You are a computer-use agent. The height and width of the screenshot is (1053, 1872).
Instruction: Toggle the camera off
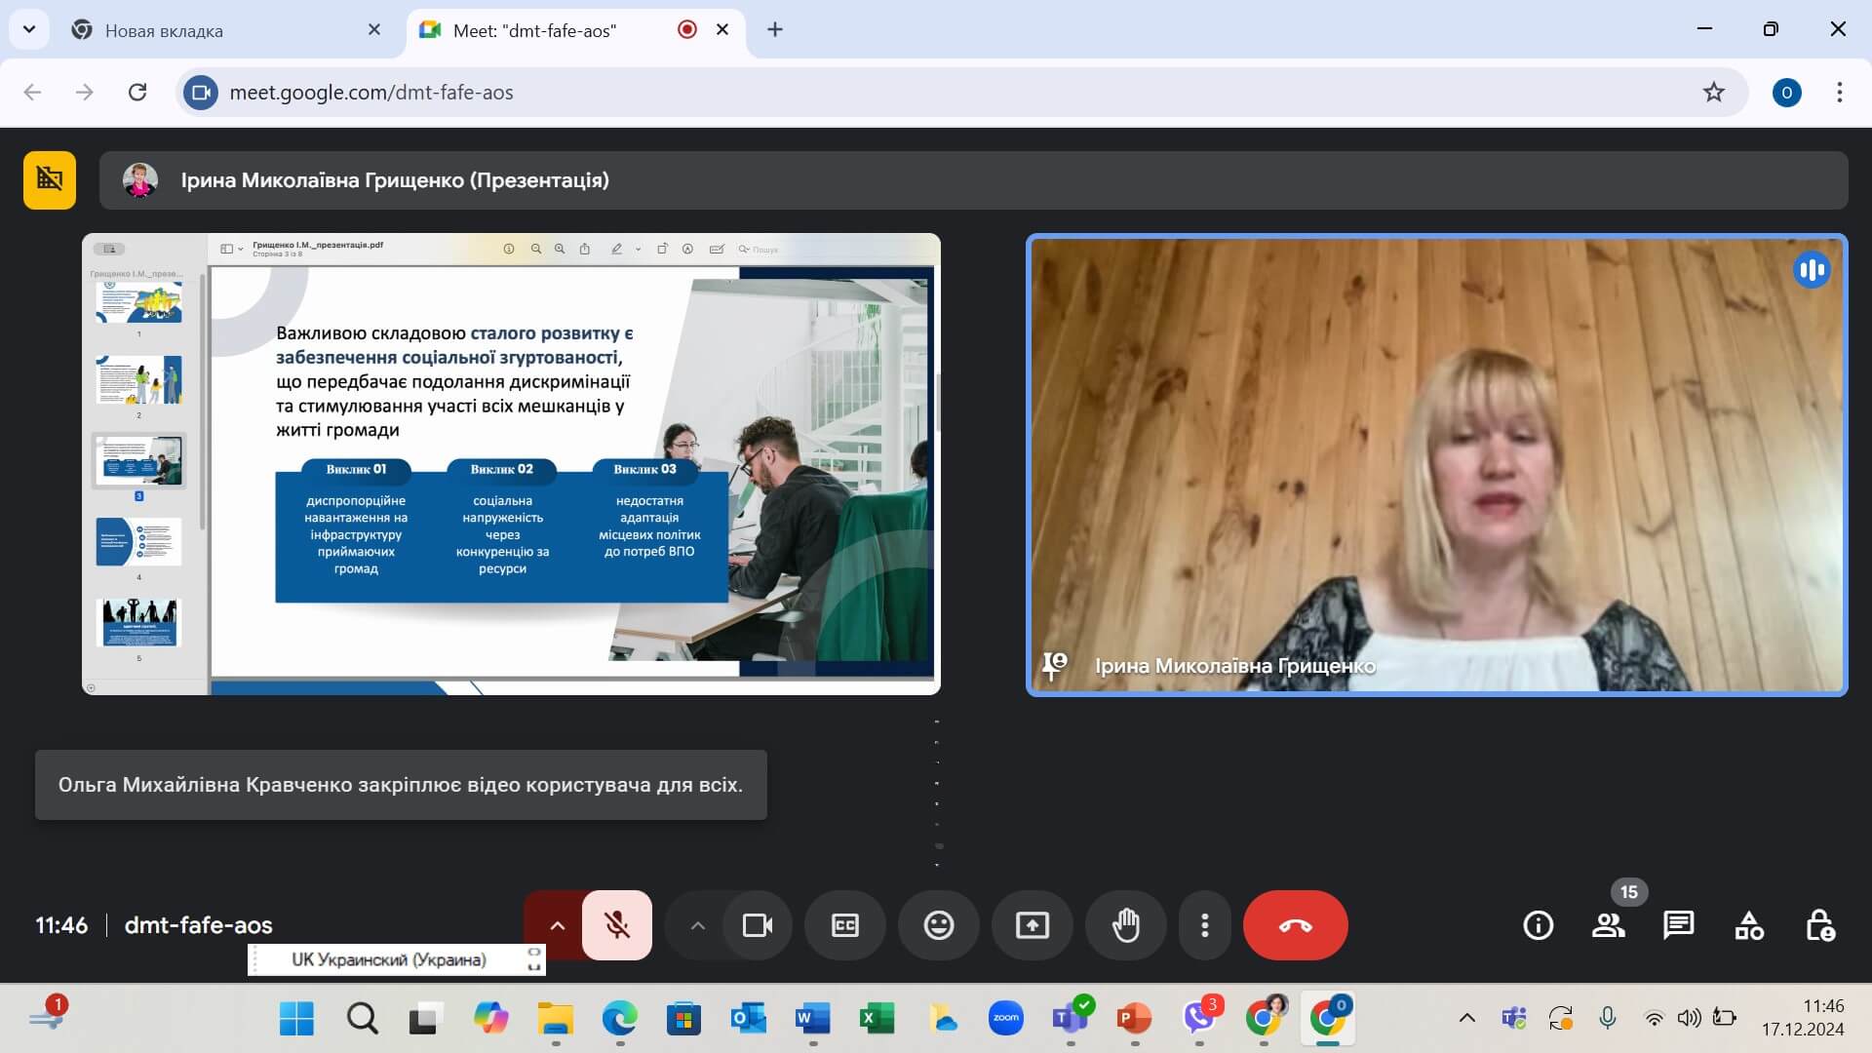pos(757,925)
